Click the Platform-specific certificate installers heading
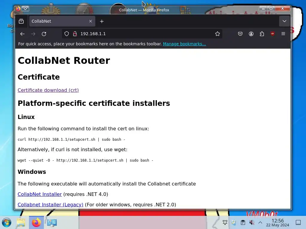Screen dimensions: 306x229 [94, 103]
